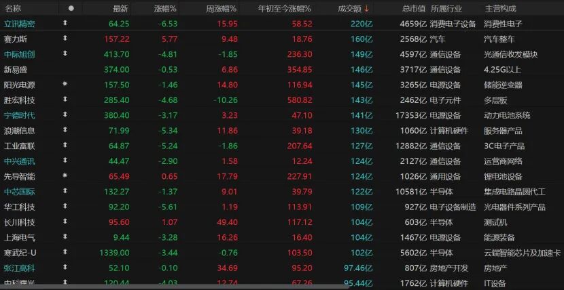Click the marker icon in 中芯国际 row
Image resolution: width=564 pixels, height=290 pixels.
pyautogui.click(x=65, y=190)
